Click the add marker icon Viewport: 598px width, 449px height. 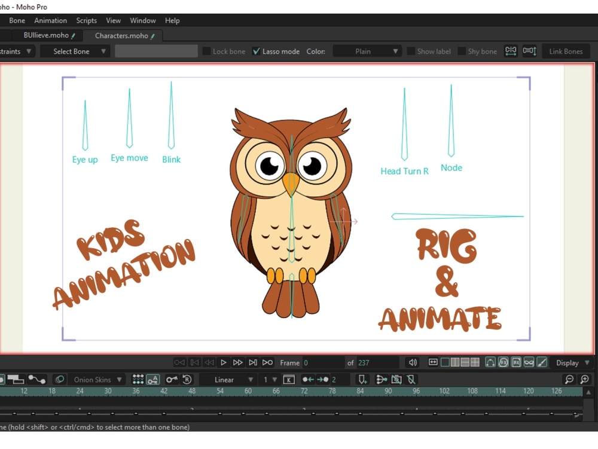click(362, 380)
